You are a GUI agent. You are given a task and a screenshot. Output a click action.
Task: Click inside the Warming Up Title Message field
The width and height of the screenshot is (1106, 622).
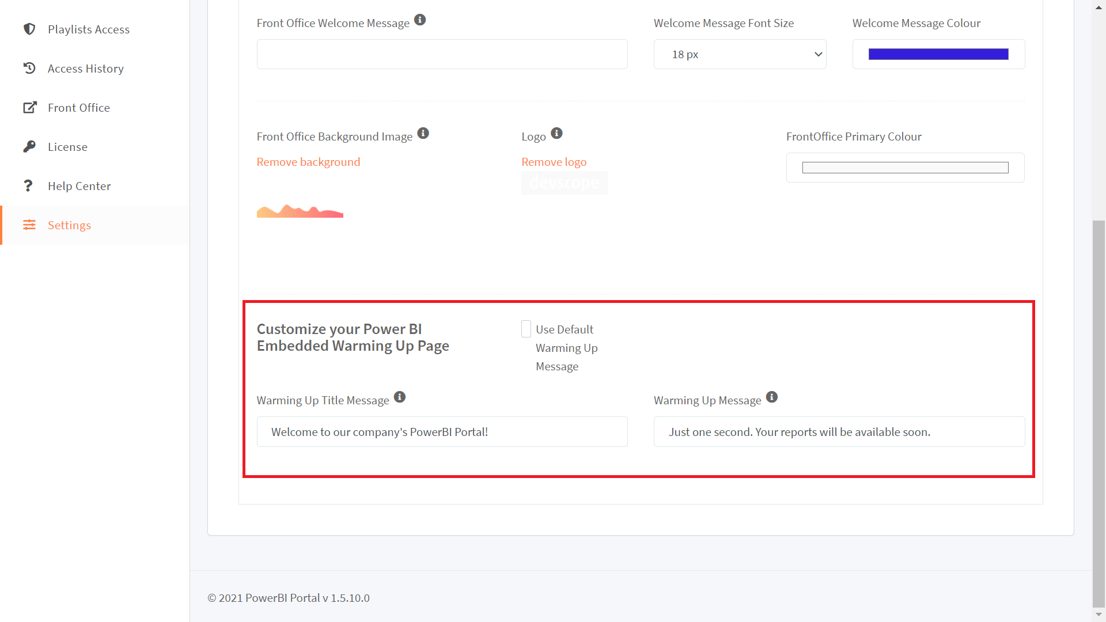pos(442,431)
